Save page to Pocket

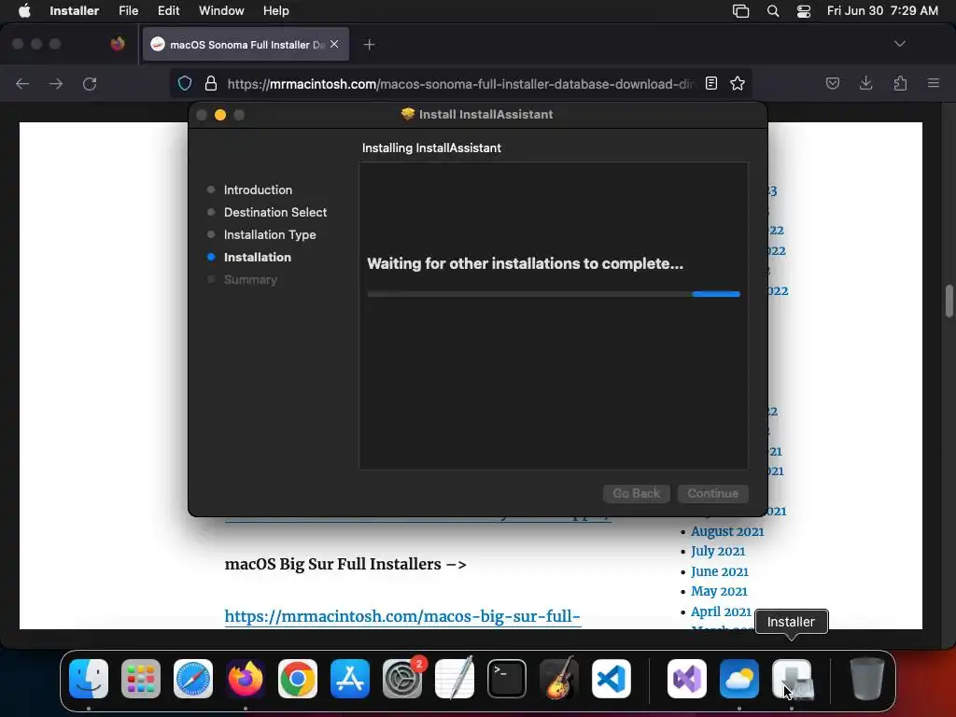832,83
